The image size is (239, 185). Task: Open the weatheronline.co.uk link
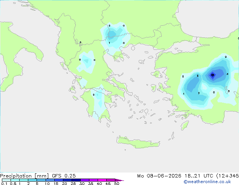[207, 182]
